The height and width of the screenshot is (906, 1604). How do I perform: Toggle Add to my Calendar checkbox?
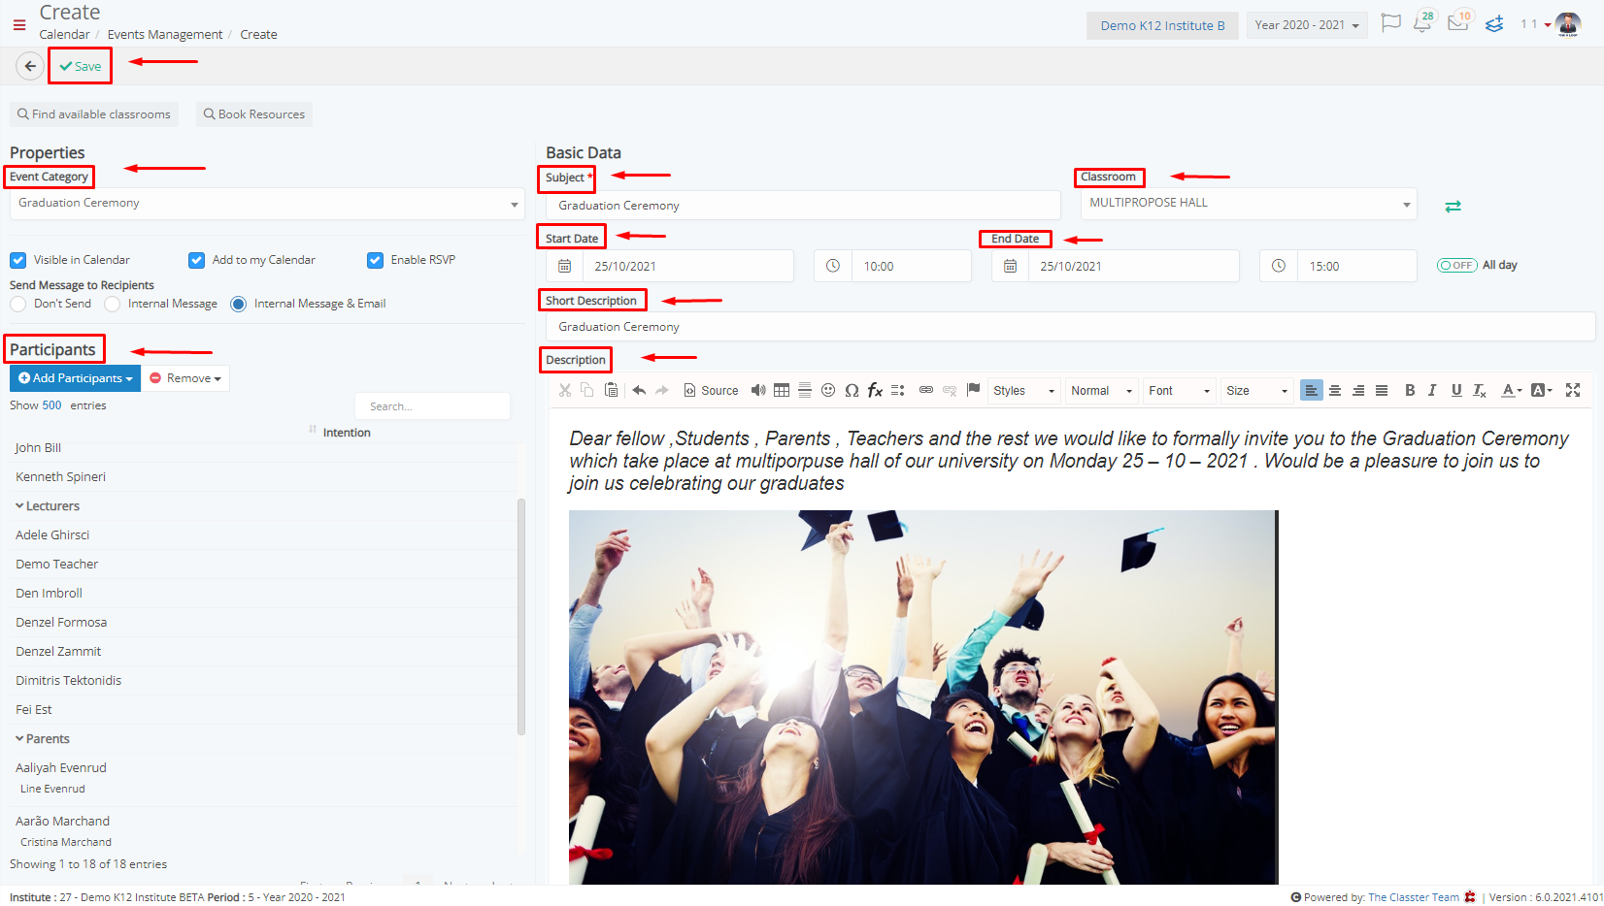[x=196, y=260]
